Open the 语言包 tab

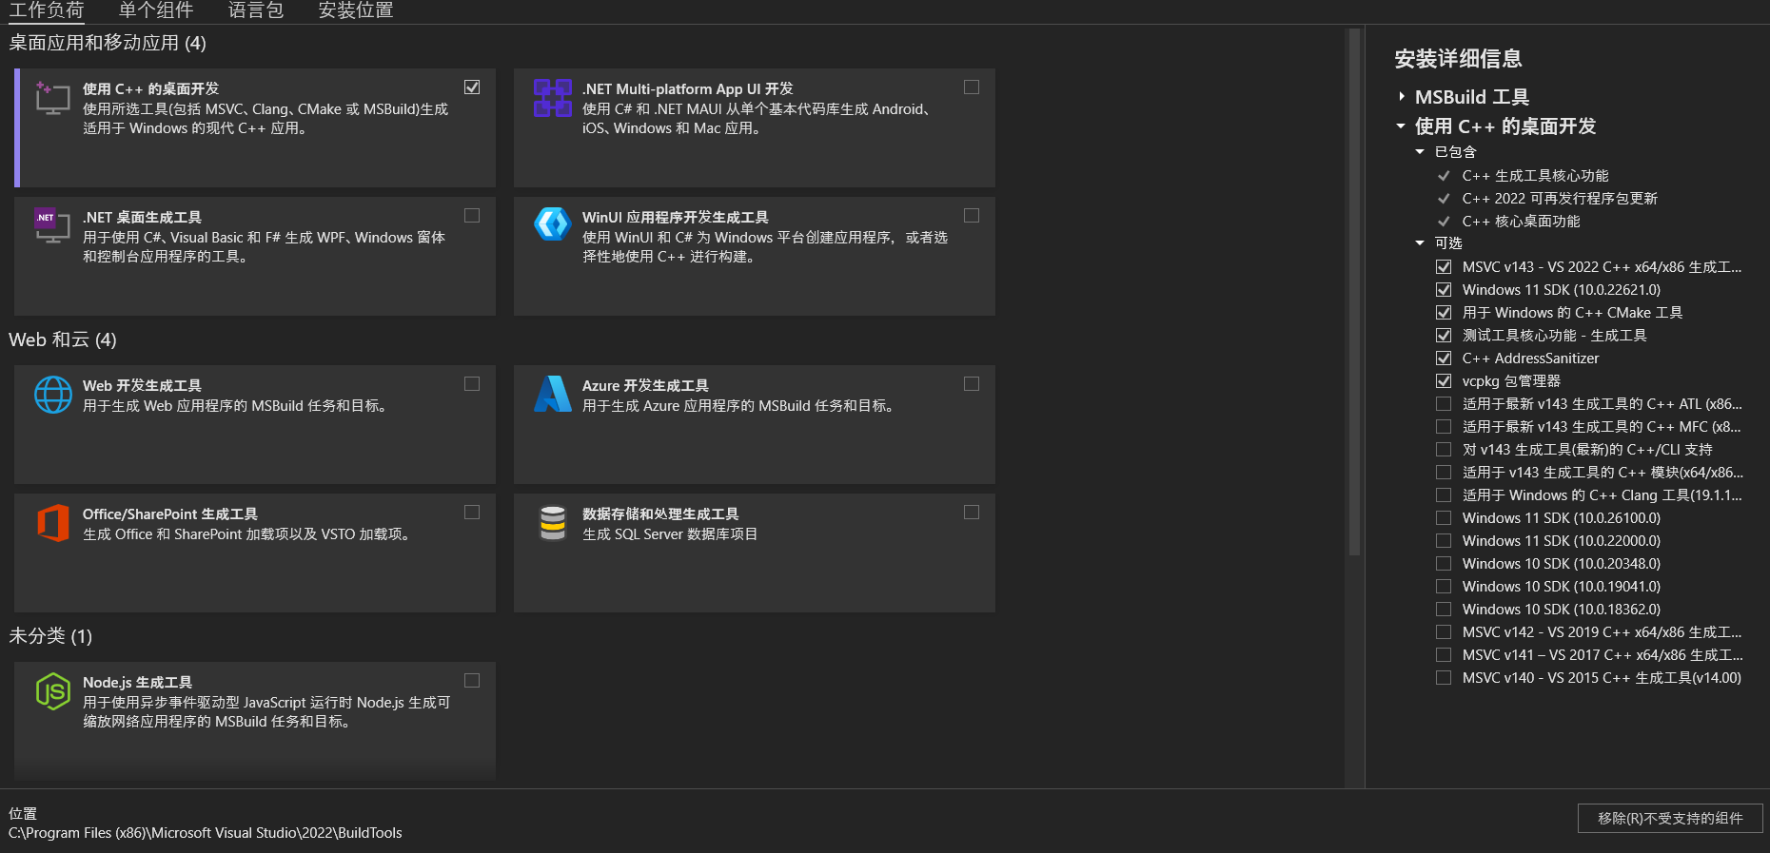[255, 11]
